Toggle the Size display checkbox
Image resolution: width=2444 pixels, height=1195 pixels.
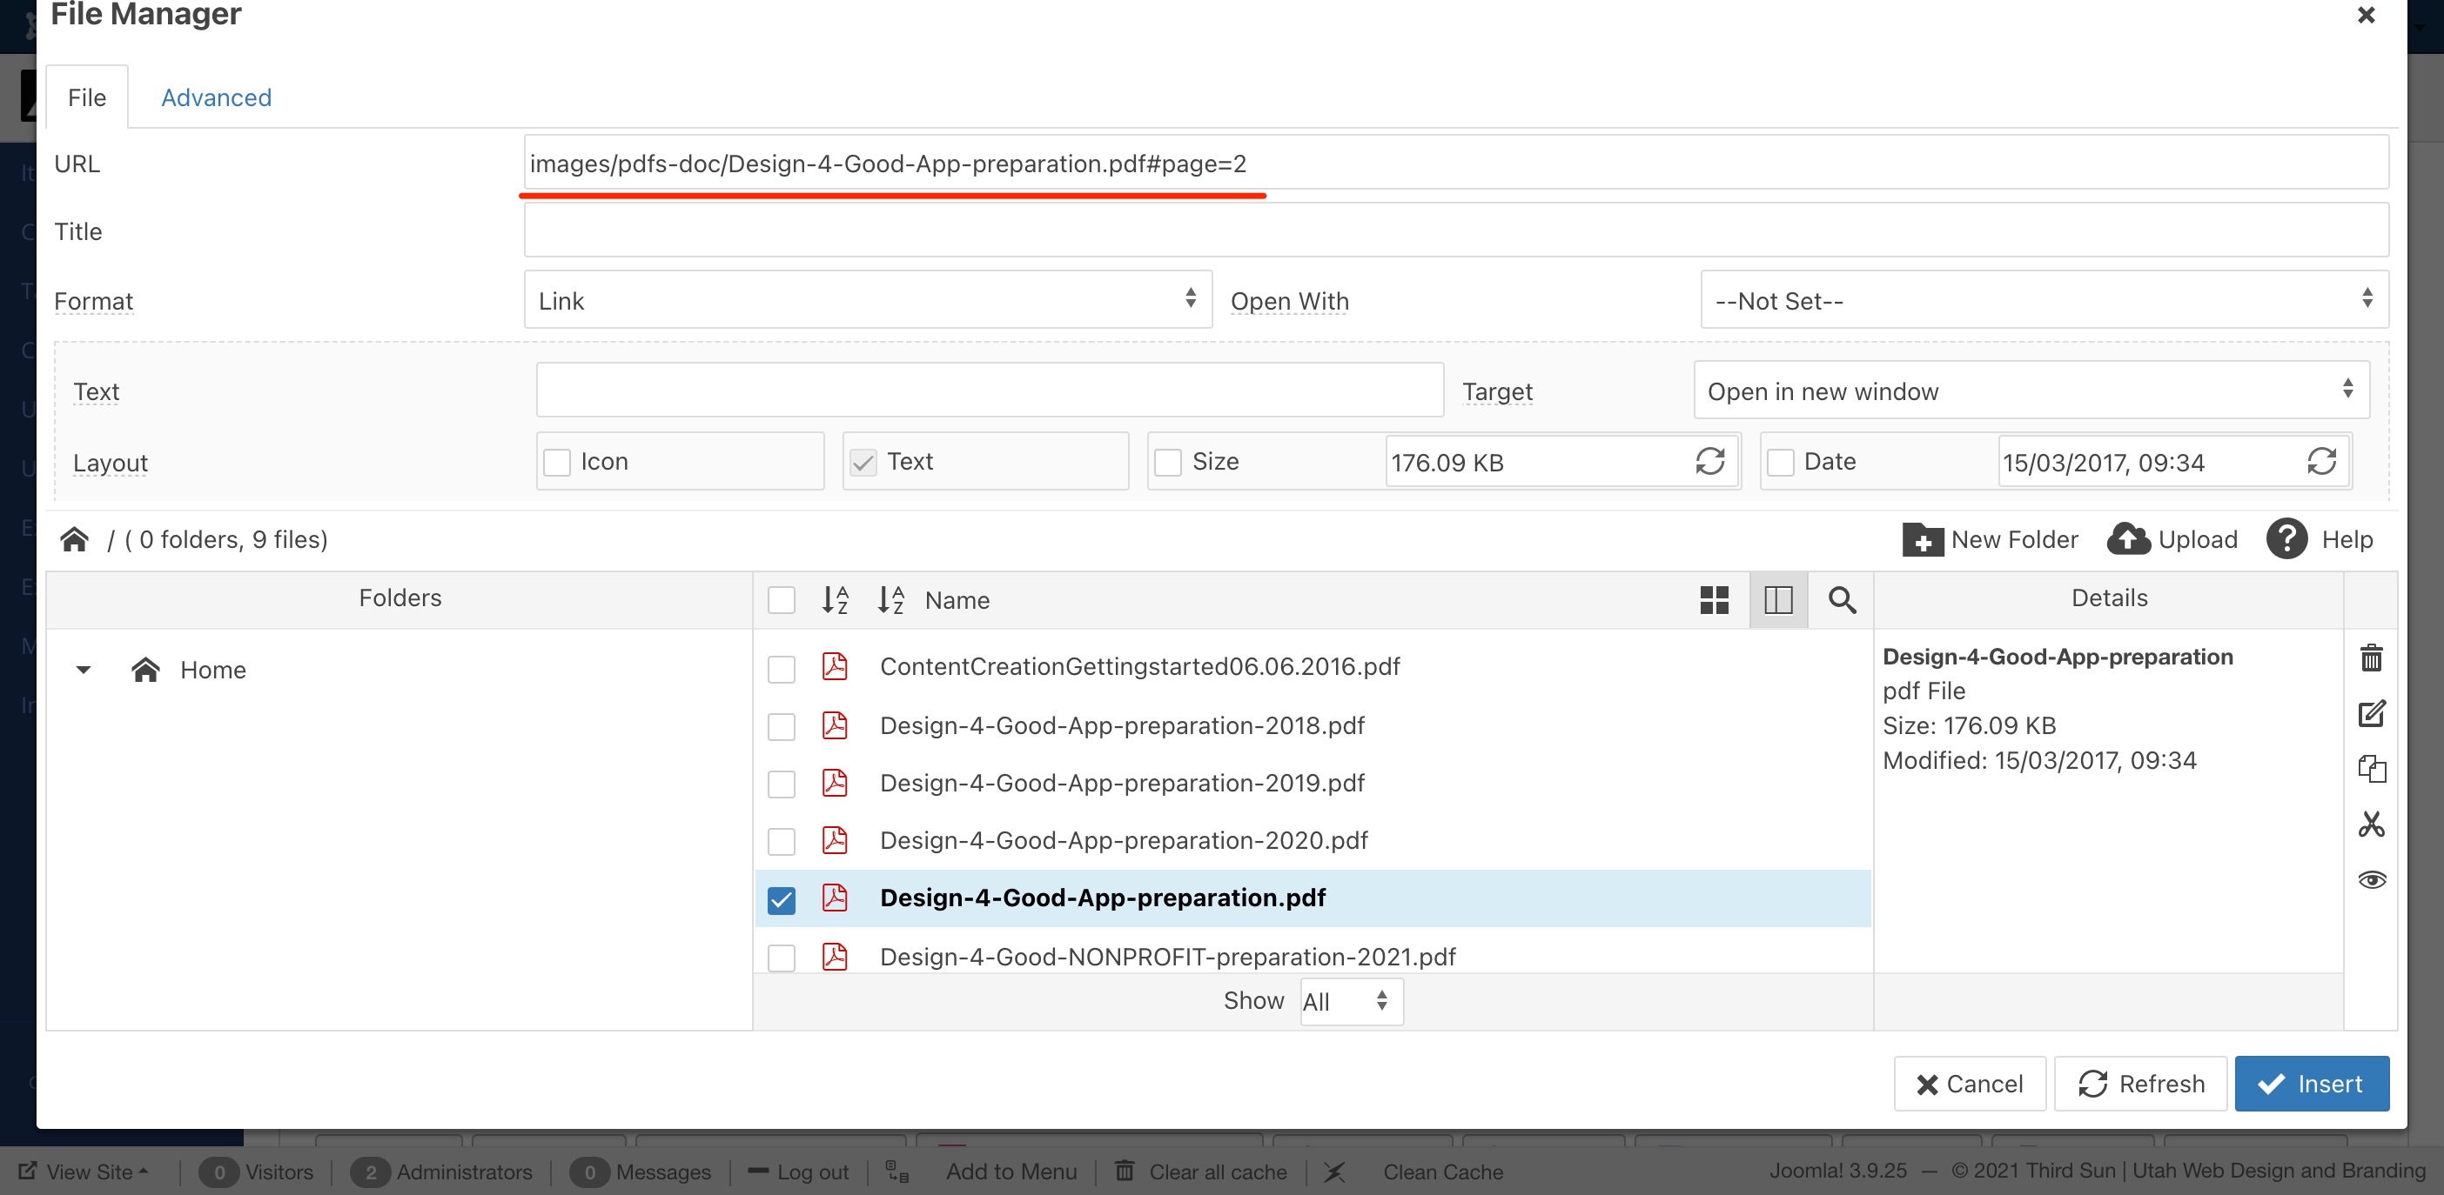click(x=1169, y=461)
